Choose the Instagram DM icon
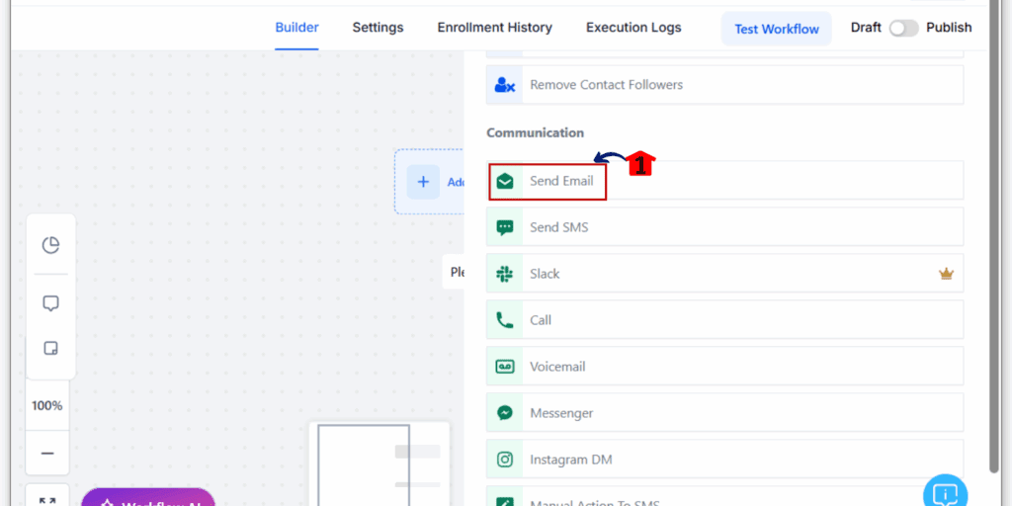This screenshot has width=1012, height=506. click(x=505, y=460)
